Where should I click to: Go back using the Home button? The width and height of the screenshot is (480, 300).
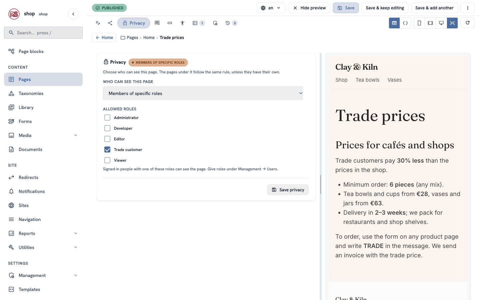(x=104, y=38)
